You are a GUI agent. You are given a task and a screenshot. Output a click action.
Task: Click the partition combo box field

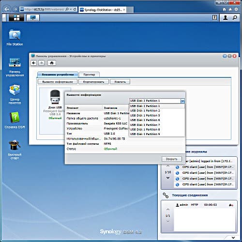tap(155, 101)
